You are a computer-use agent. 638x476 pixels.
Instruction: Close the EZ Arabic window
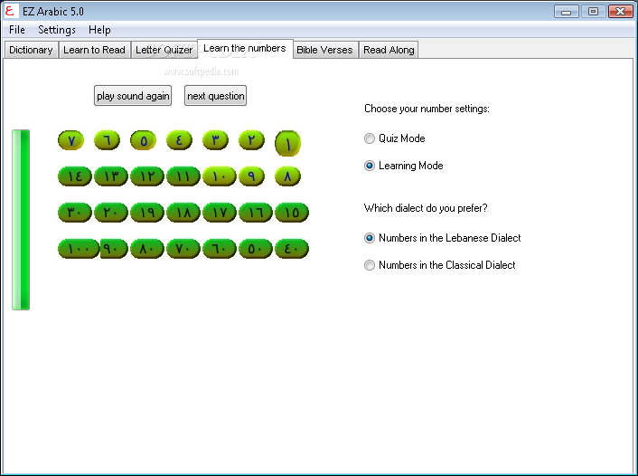[620, 12]
